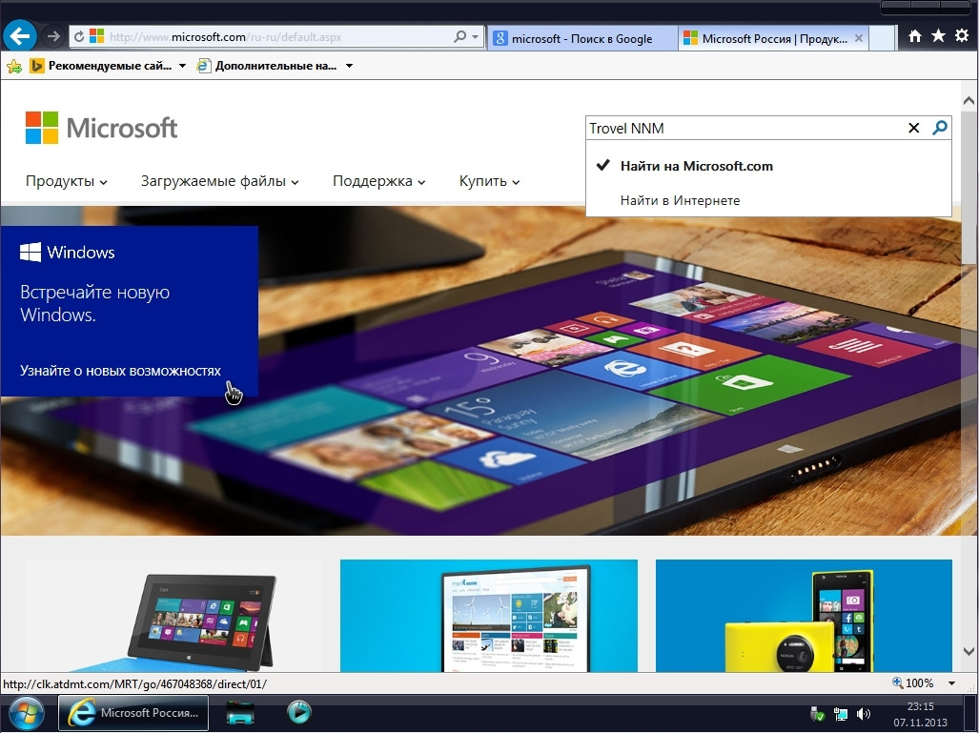Open the yellow Nokia Lumia thumbnail

pyautogui.click(x=805, y=616)
